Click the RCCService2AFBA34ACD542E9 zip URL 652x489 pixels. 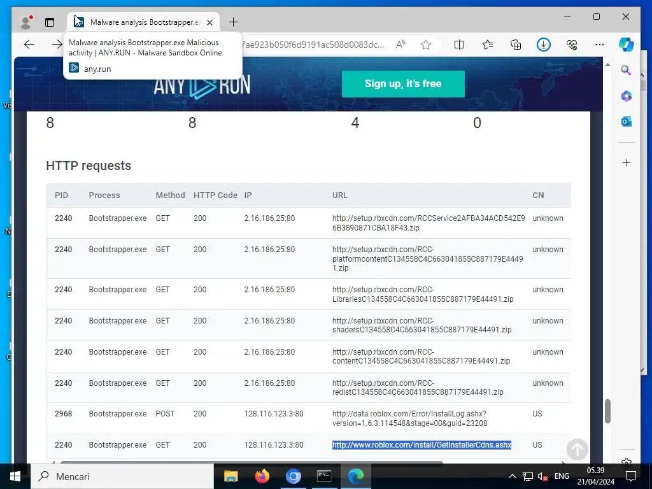tap(429, 223)
